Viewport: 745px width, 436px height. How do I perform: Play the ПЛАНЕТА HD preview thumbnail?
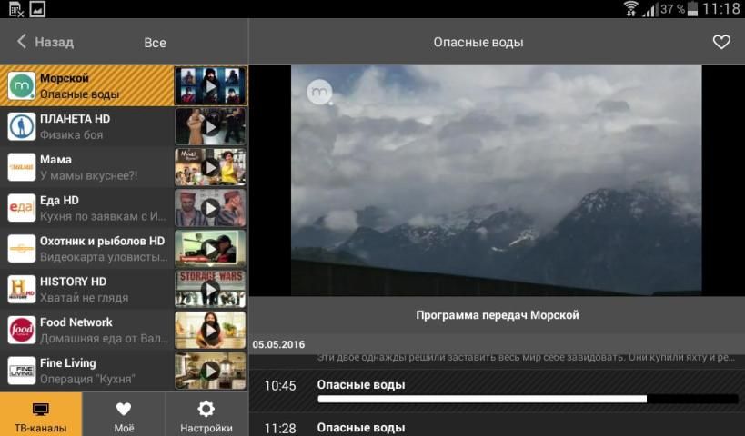coord(210,126)
